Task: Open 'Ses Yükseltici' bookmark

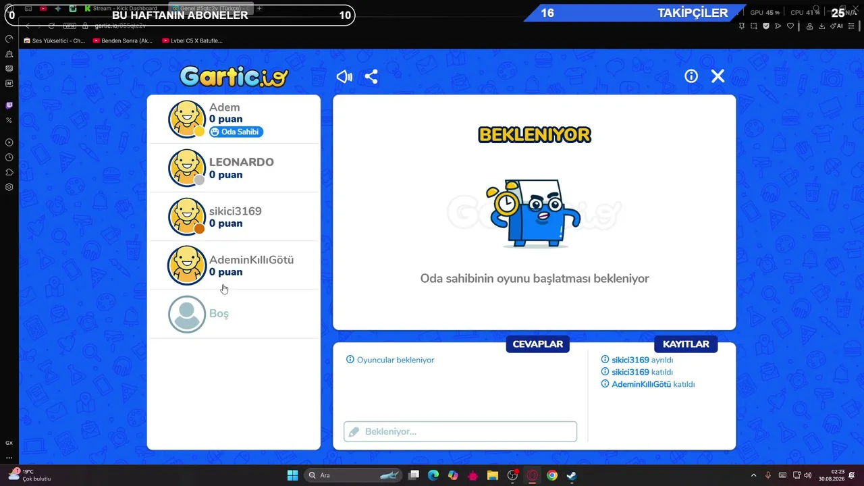Action: click(x=54, y=40)
